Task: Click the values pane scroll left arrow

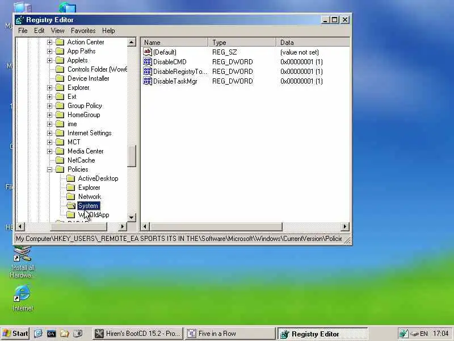Action: pyautogui.click(x=145, y=226)
